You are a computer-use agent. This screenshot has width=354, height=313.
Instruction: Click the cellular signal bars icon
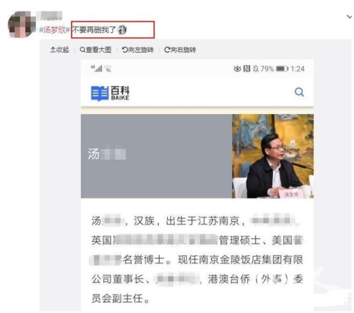97,69
